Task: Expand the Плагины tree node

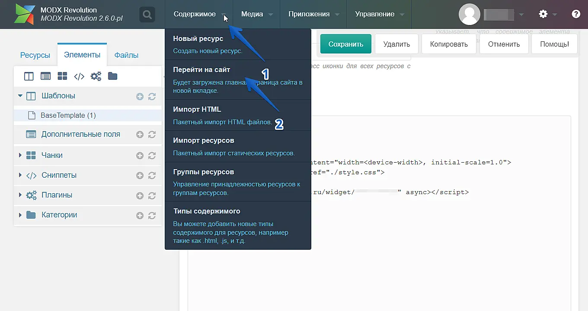Action: tap(20, 195)
